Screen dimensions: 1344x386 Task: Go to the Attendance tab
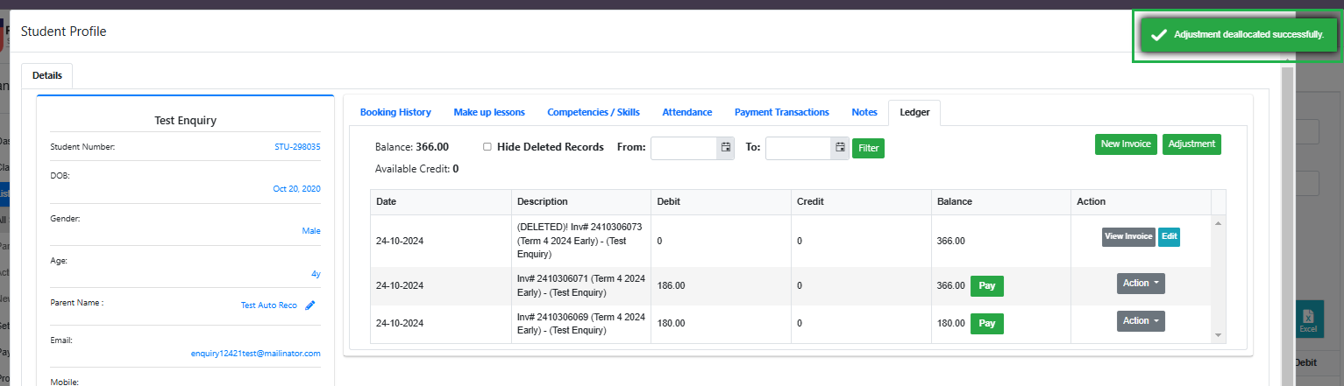pyautogui.click(x=687, y=112)
